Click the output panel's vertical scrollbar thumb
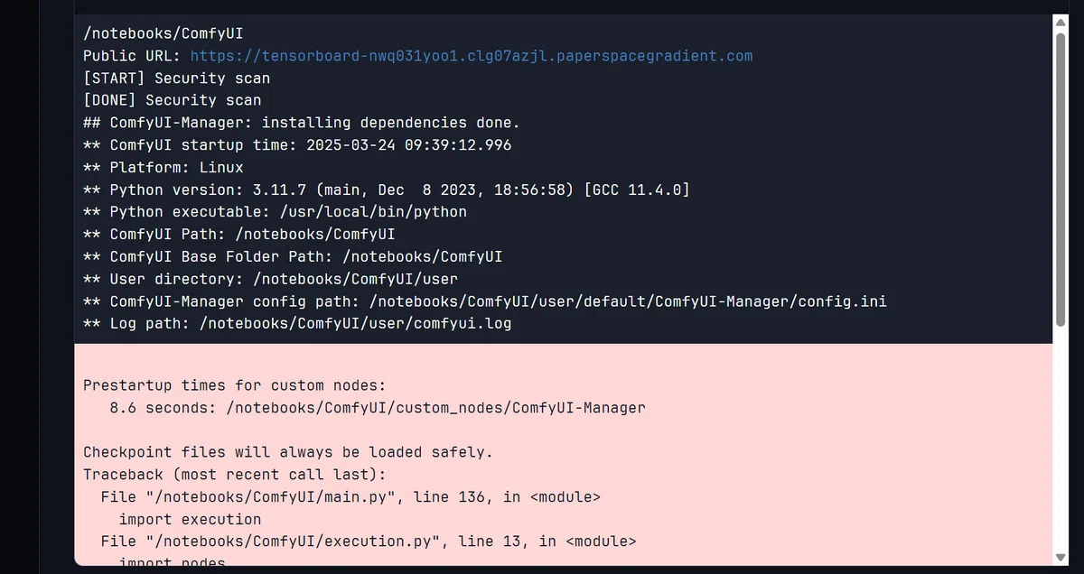Viewport: 1084px width, 574px height. coord(1061,179)
